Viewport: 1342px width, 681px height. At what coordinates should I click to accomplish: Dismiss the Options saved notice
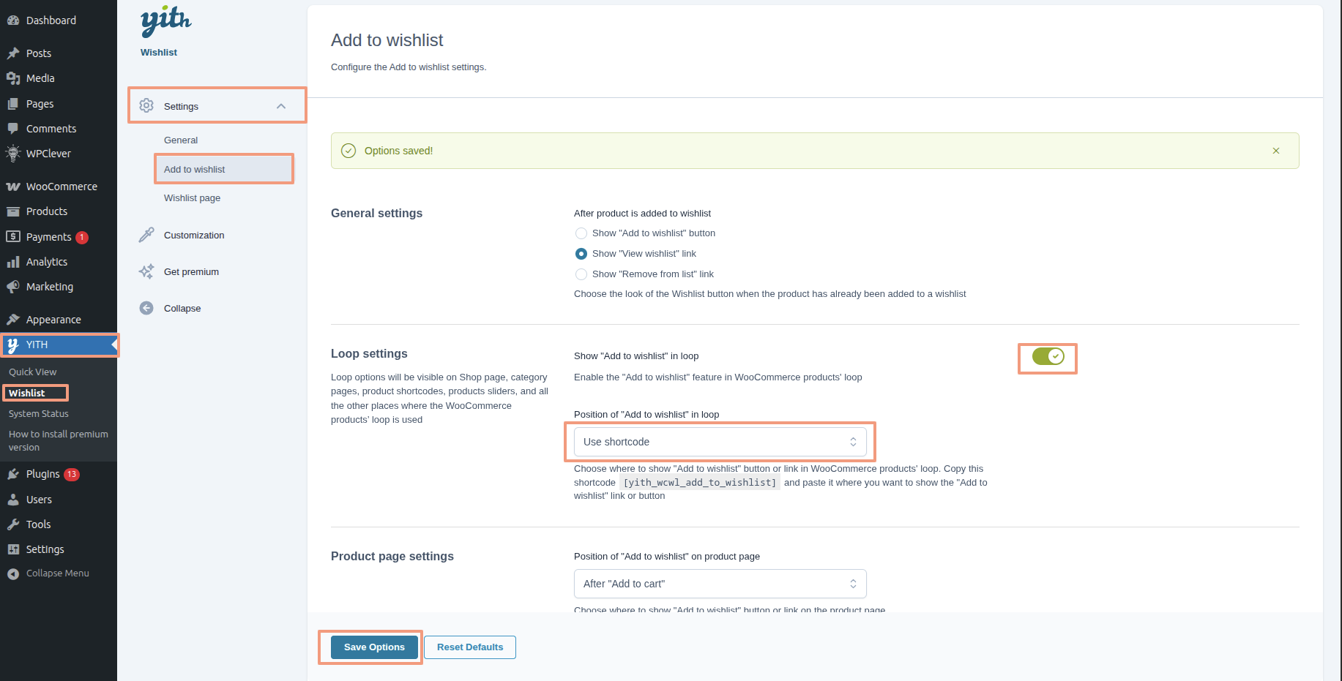click(x=1276, y=151)
